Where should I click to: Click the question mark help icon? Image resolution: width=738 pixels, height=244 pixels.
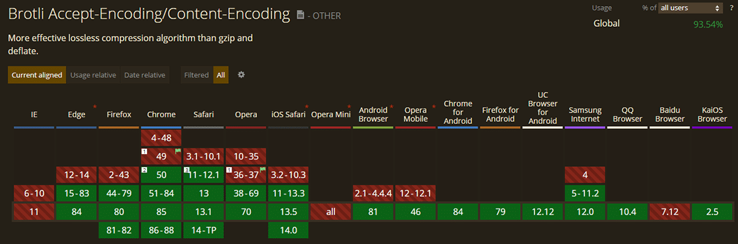731,7
